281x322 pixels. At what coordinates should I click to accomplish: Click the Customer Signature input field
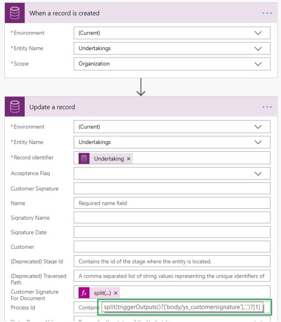point(172,189)
